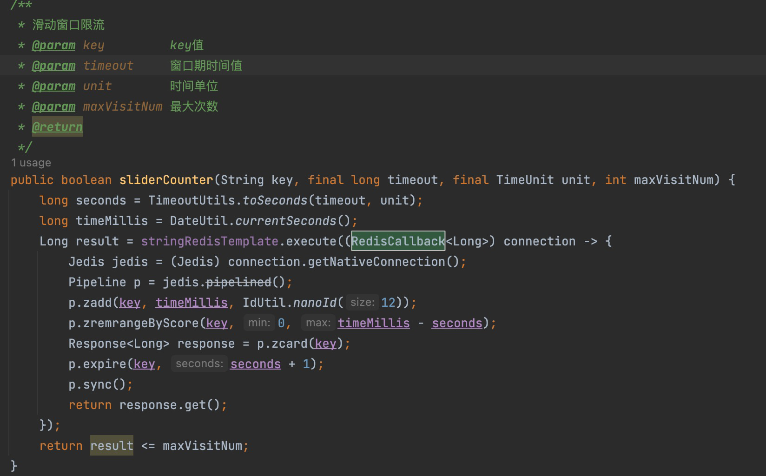Click the zadd method call

pyautogui.click(x=97, y=303)
